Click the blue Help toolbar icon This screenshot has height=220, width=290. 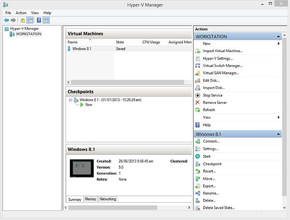pos(38,20)
